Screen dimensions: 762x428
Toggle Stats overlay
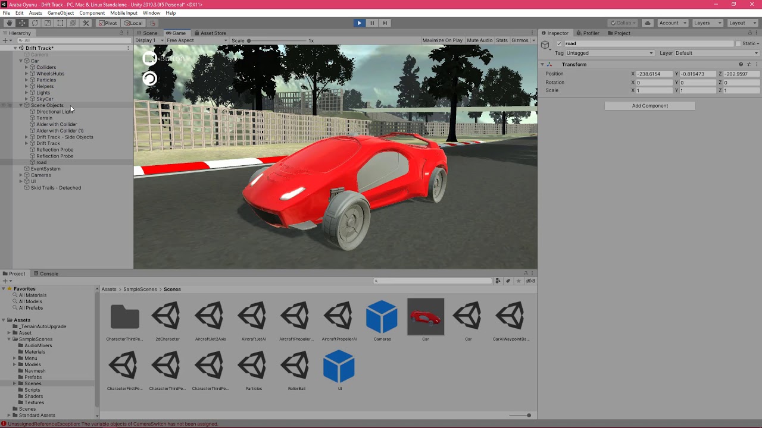tap(502, 40)
